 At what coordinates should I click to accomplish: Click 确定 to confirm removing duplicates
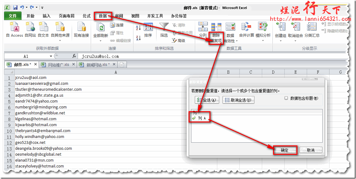(285, 150)
